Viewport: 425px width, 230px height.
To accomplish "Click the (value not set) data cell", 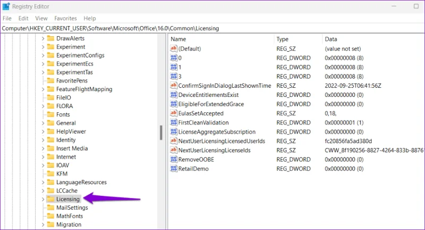I will click(343, 48).
